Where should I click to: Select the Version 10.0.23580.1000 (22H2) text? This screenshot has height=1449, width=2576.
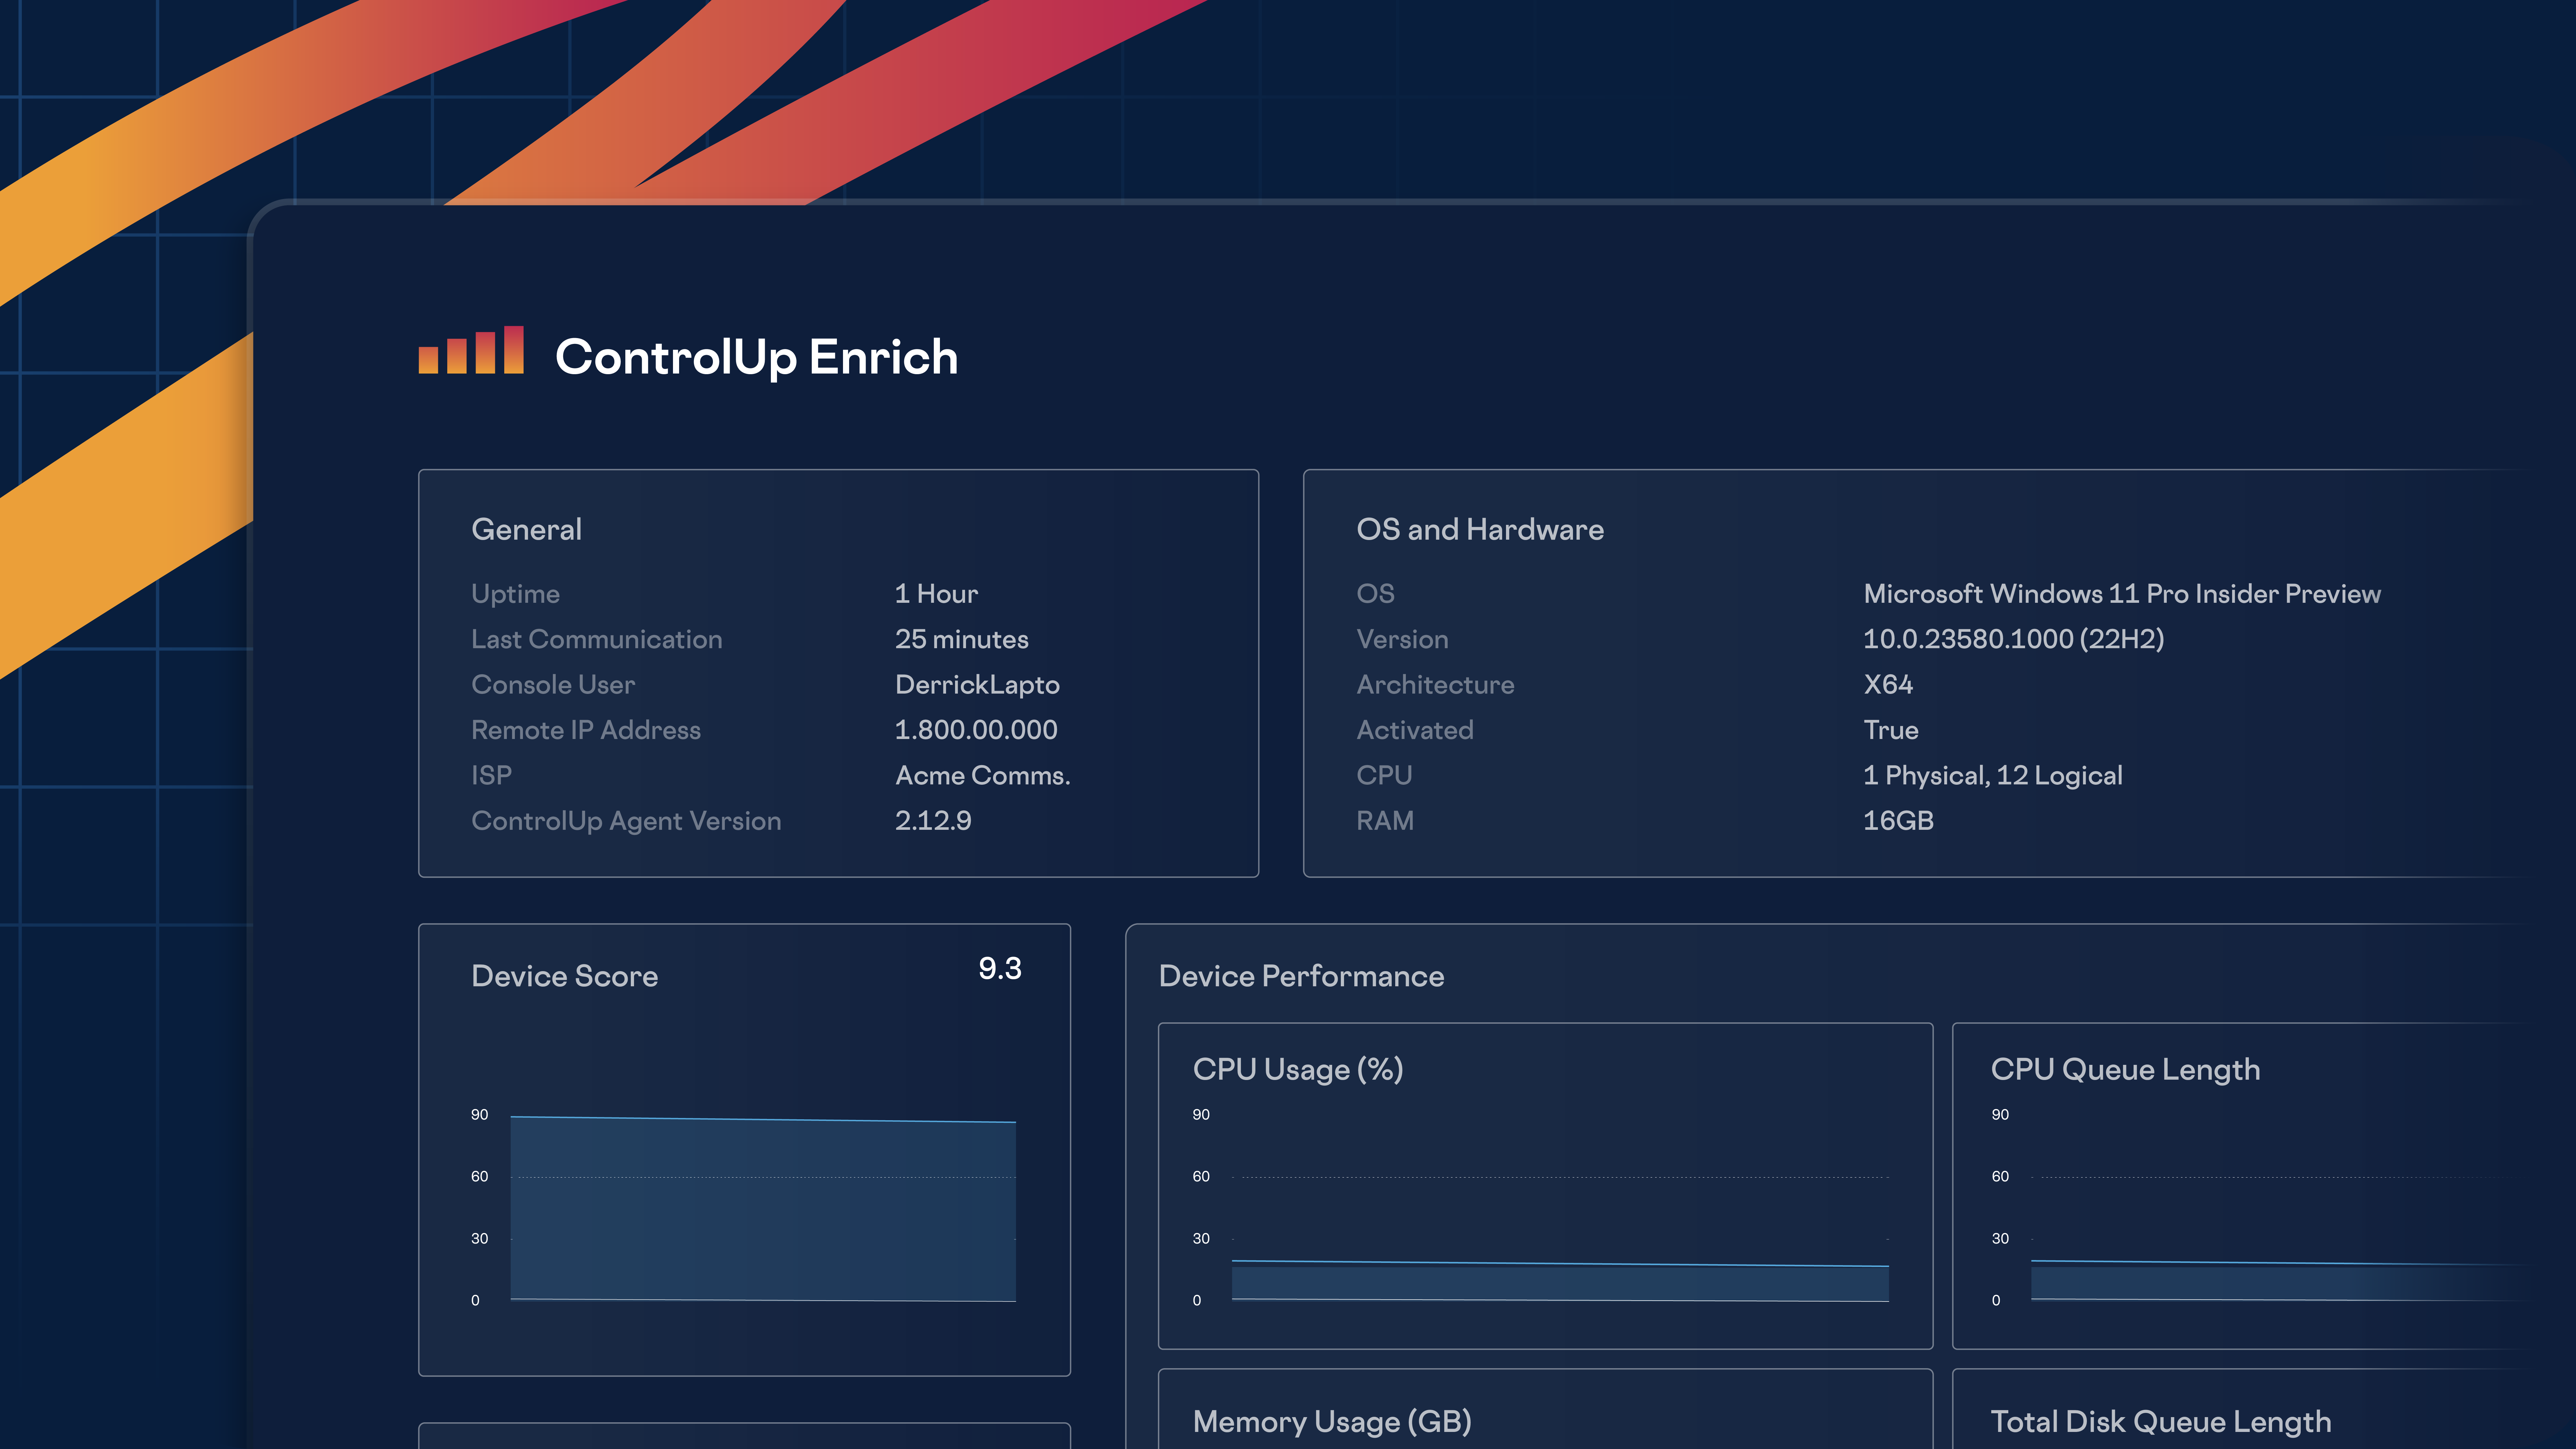(x=2013, y=639)
